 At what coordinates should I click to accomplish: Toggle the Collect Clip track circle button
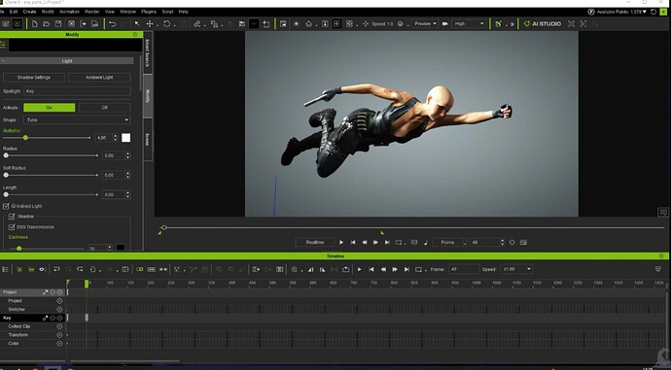59,326
